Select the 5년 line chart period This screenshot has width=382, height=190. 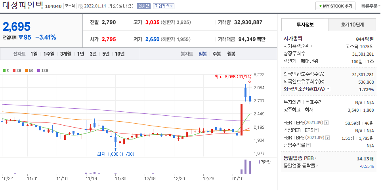click(106, 54)
